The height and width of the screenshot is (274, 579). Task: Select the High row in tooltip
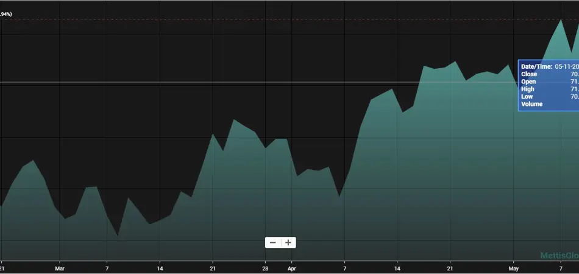(548, 89)
